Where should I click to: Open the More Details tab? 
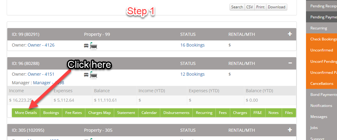click(26, 113)
